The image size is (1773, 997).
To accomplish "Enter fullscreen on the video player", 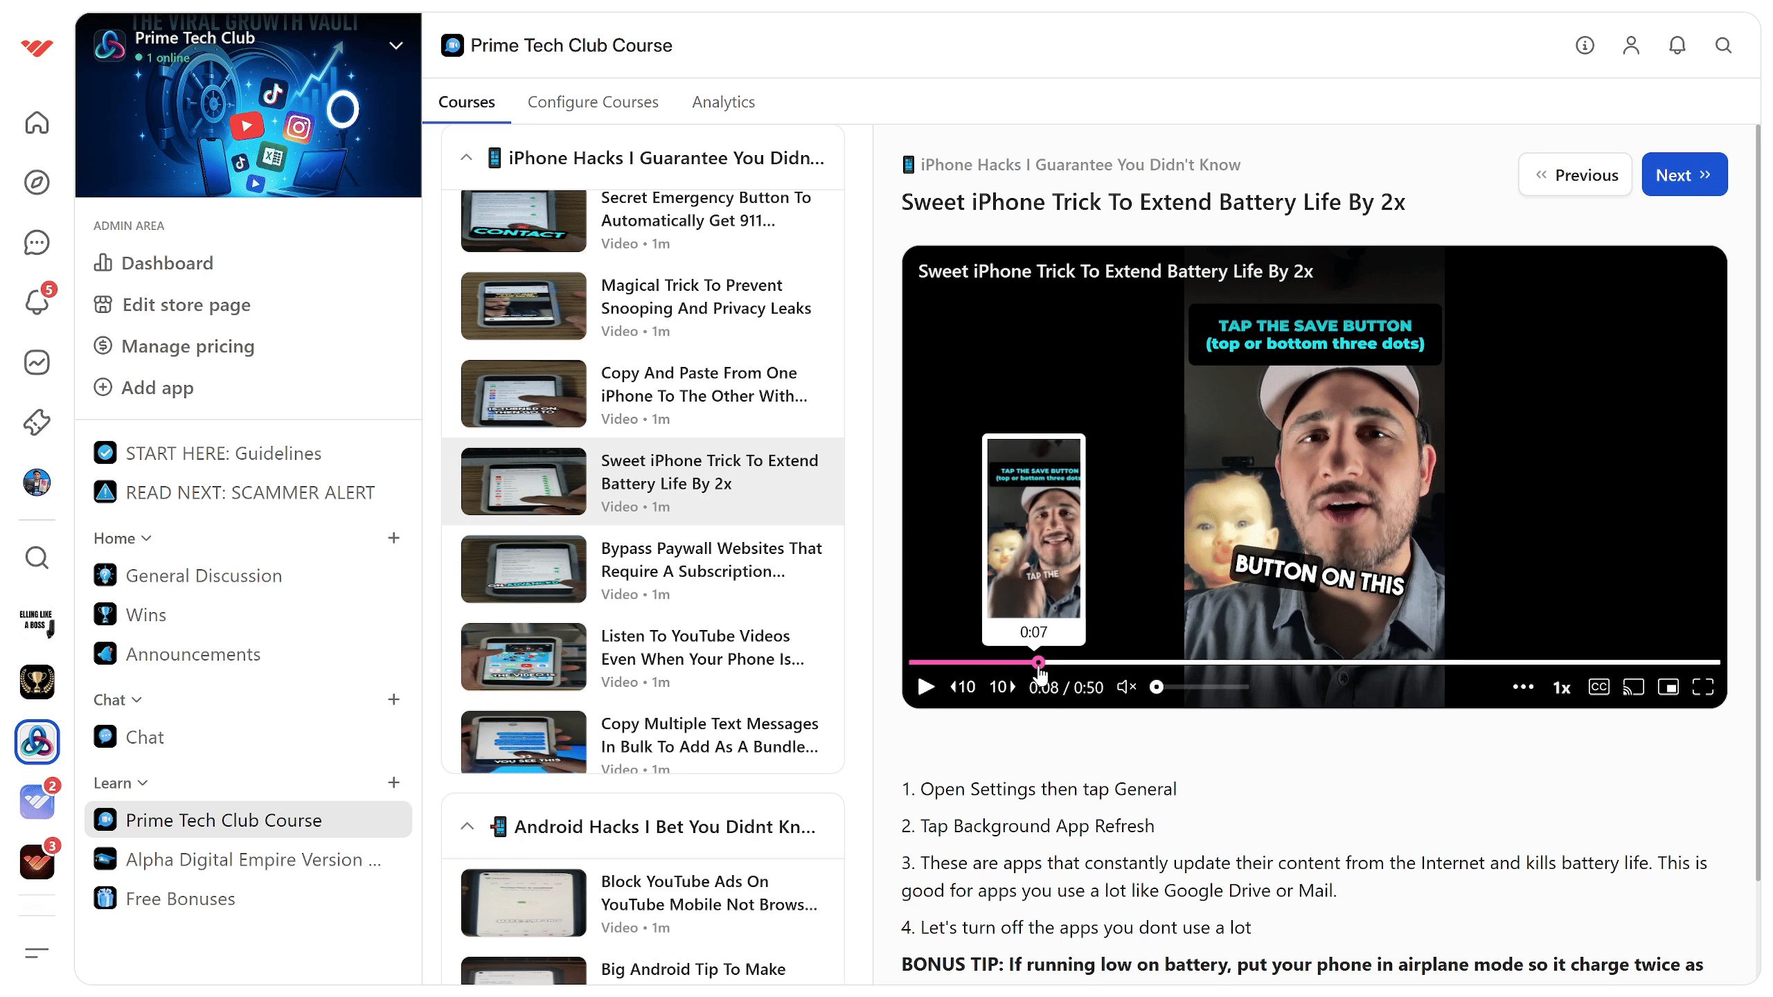I will [1703, 687].
